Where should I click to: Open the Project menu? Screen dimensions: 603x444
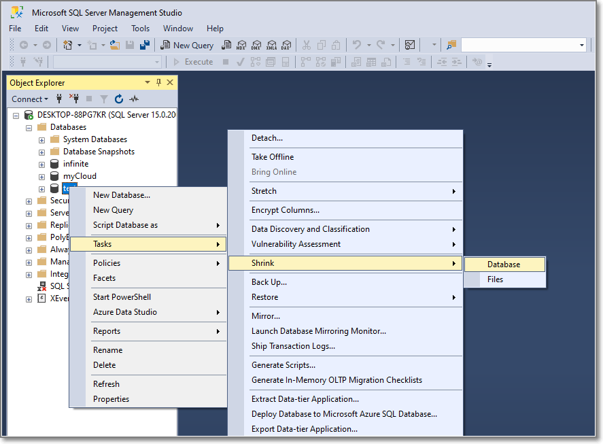tap(105, 29)
